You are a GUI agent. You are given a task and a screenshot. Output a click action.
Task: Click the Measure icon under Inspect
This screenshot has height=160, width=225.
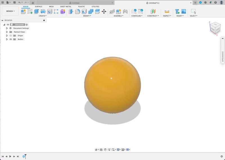(167, 12)
